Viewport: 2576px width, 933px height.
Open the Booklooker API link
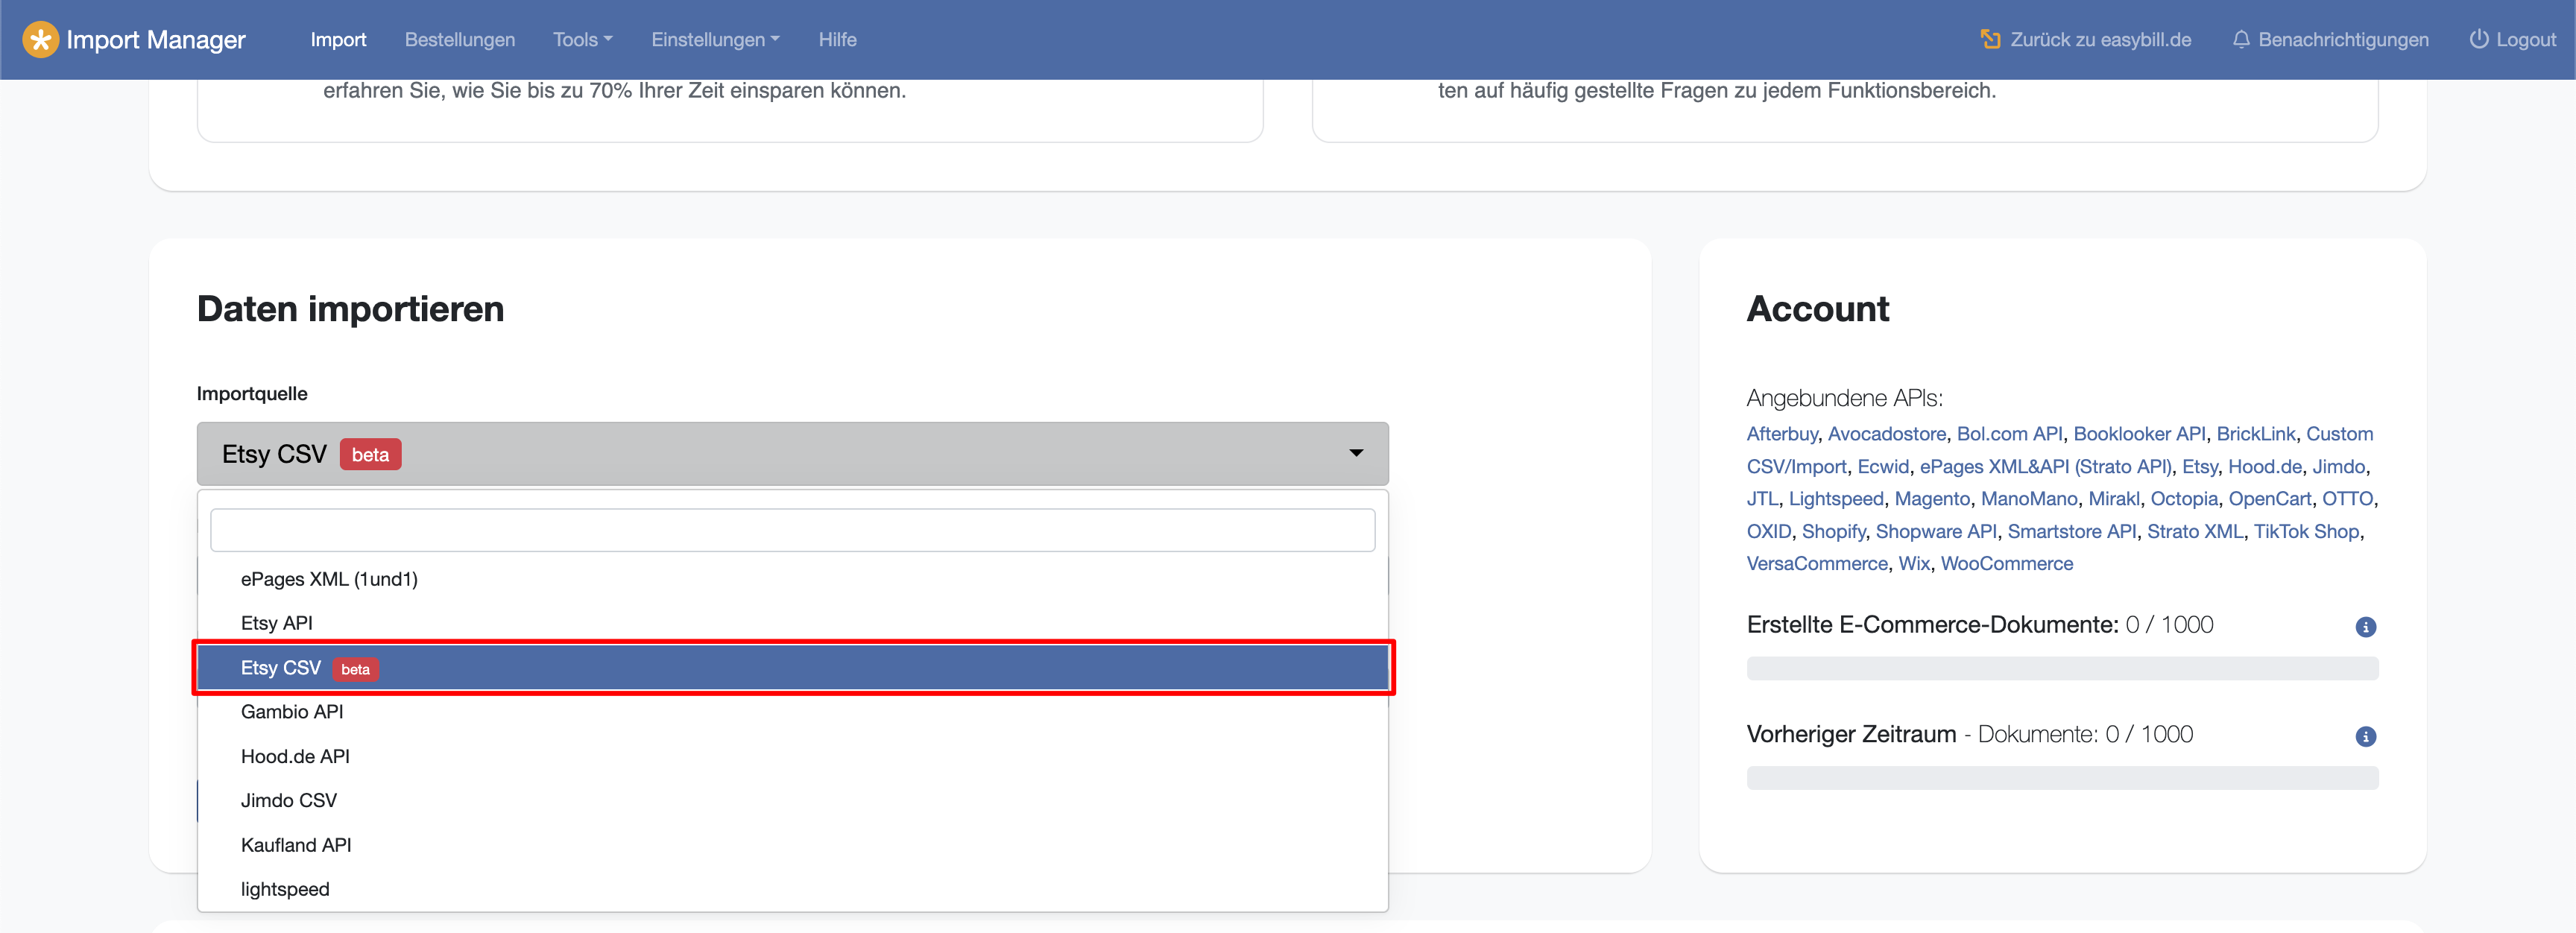[x=2139, y=434]
